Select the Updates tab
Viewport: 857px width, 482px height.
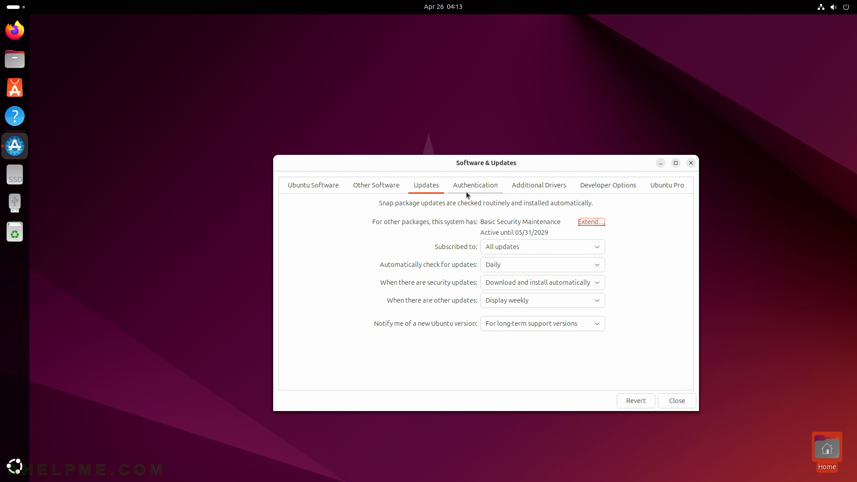coord(426,185)
